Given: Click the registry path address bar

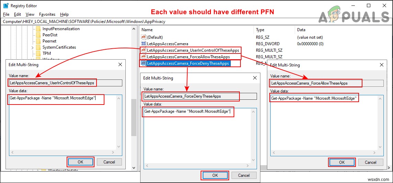Looking at the screenshot, I should pyautogui.click(x=196, y=22).
